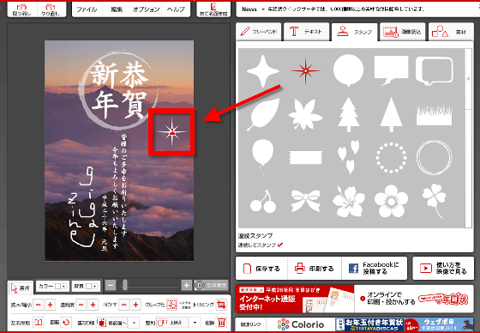The height and width of the screenshot is (333, 480).
Task: Switch to the 素材 materials tab
Action: 451,31
